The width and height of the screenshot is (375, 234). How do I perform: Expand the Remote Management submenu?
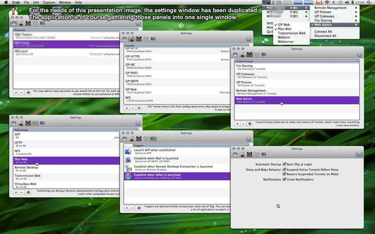[335, 7]
